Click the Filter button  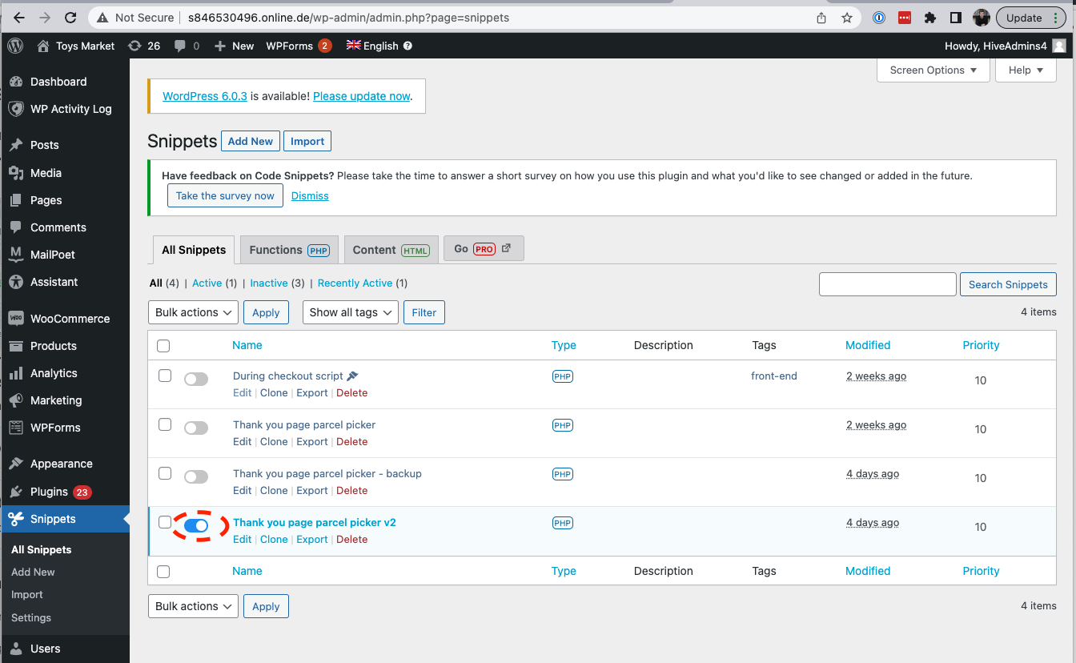[x=424, y=312]
